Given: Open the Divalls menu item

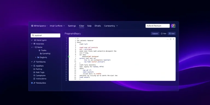Looking at the screenshot, I should 98,26.
